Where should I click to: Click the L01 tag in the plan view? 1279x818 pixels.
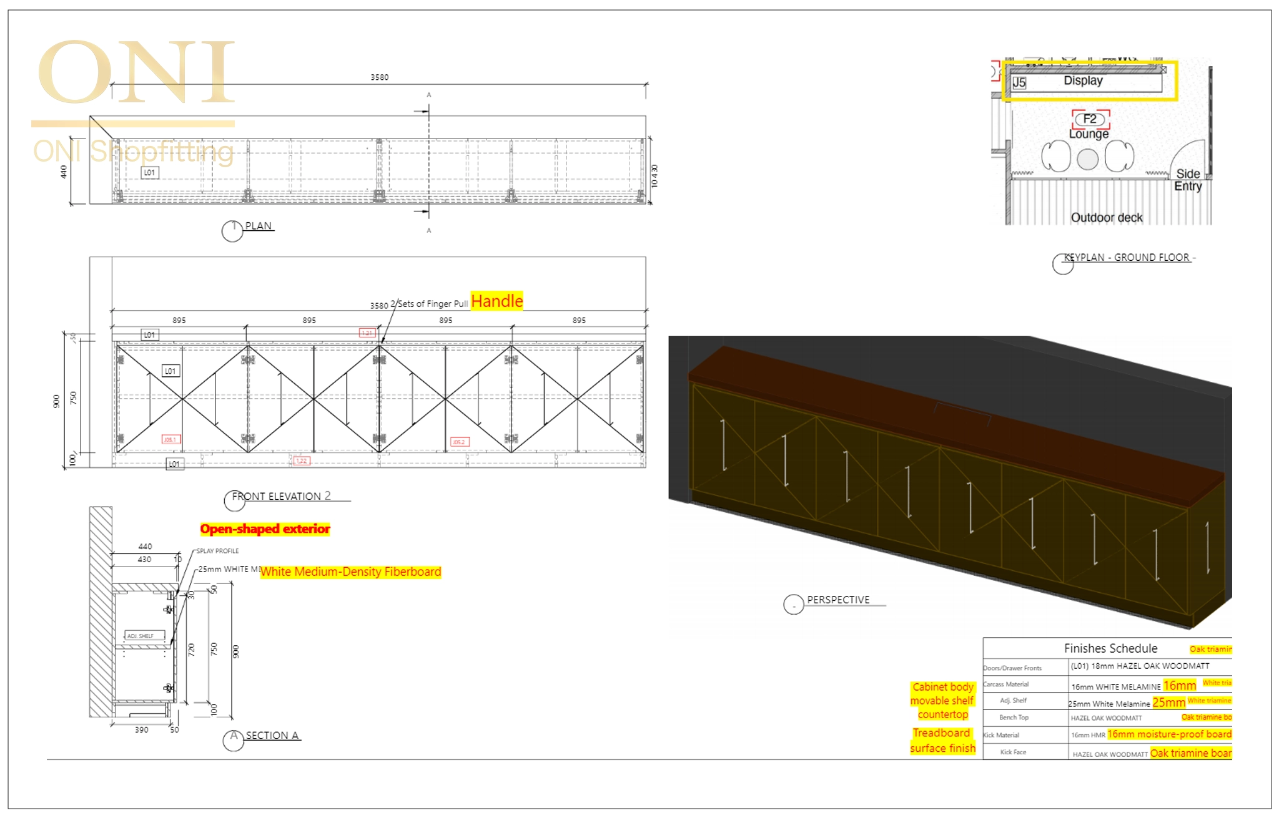click(149, 172)
